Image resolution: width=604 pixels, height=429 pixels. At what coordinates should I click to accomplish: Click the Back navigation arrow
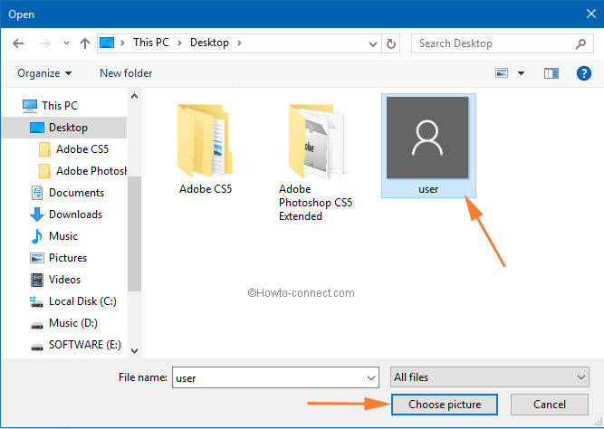[19, 43]
